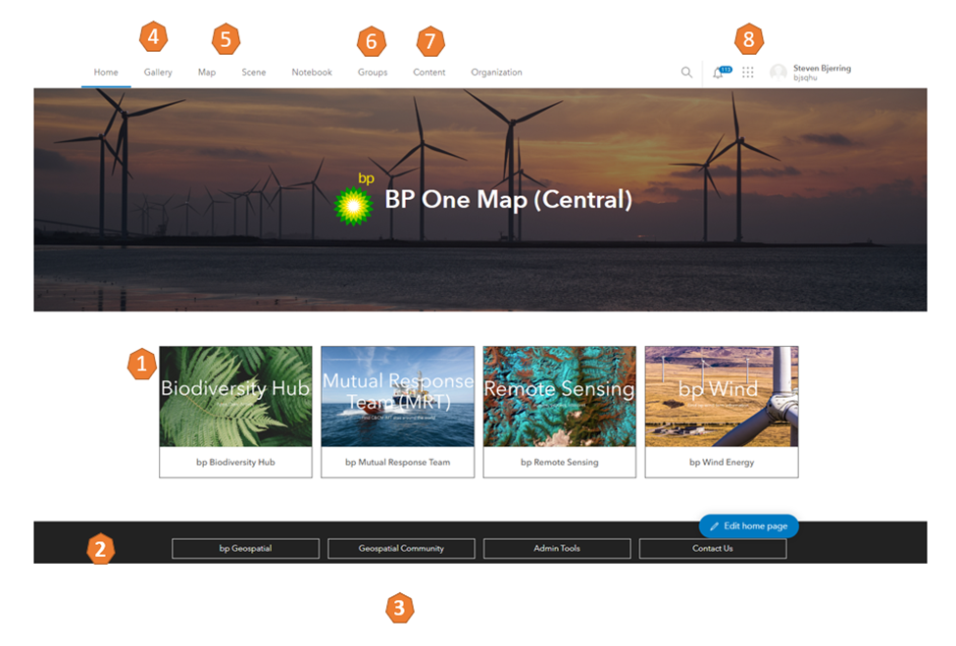Open the Notebook tab
This screenshot has width=956, height=646.
pyautogui.click(x=312, y=72)
